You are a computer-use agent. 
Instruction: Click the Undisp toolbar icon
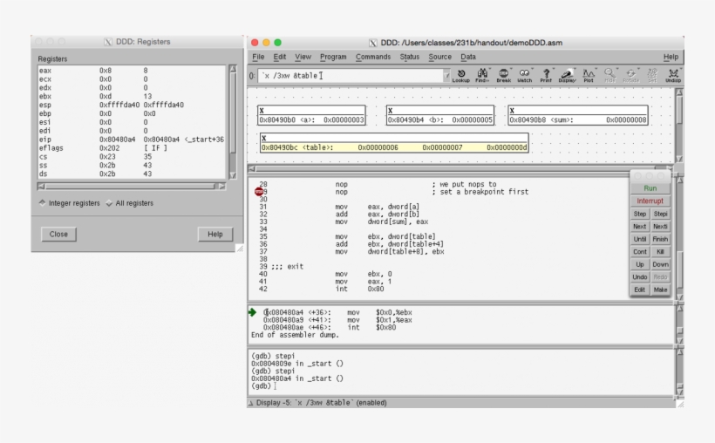672,75
